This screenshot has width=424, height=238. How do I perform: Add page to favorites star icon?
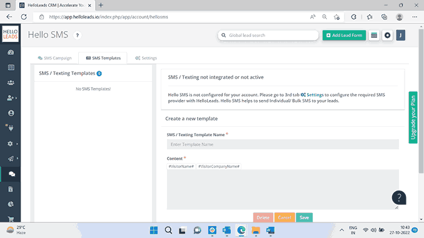336,17
